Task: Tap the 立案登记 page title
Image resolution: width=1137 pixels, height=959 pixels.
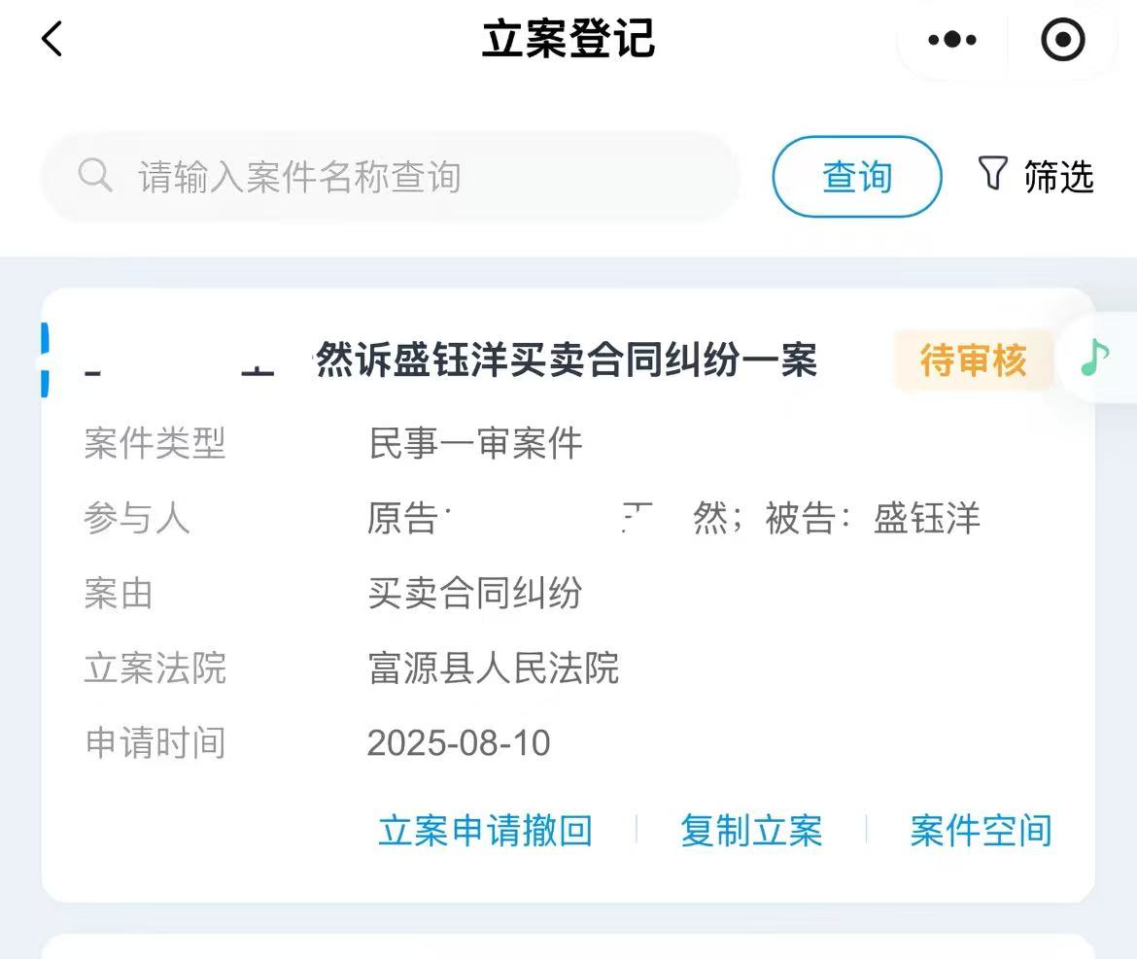Action: click(x=568, y=40)
